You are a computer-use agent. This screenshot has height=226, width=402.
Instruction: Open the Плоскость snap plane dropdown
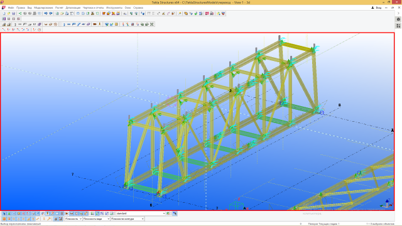tap(73, 219)
